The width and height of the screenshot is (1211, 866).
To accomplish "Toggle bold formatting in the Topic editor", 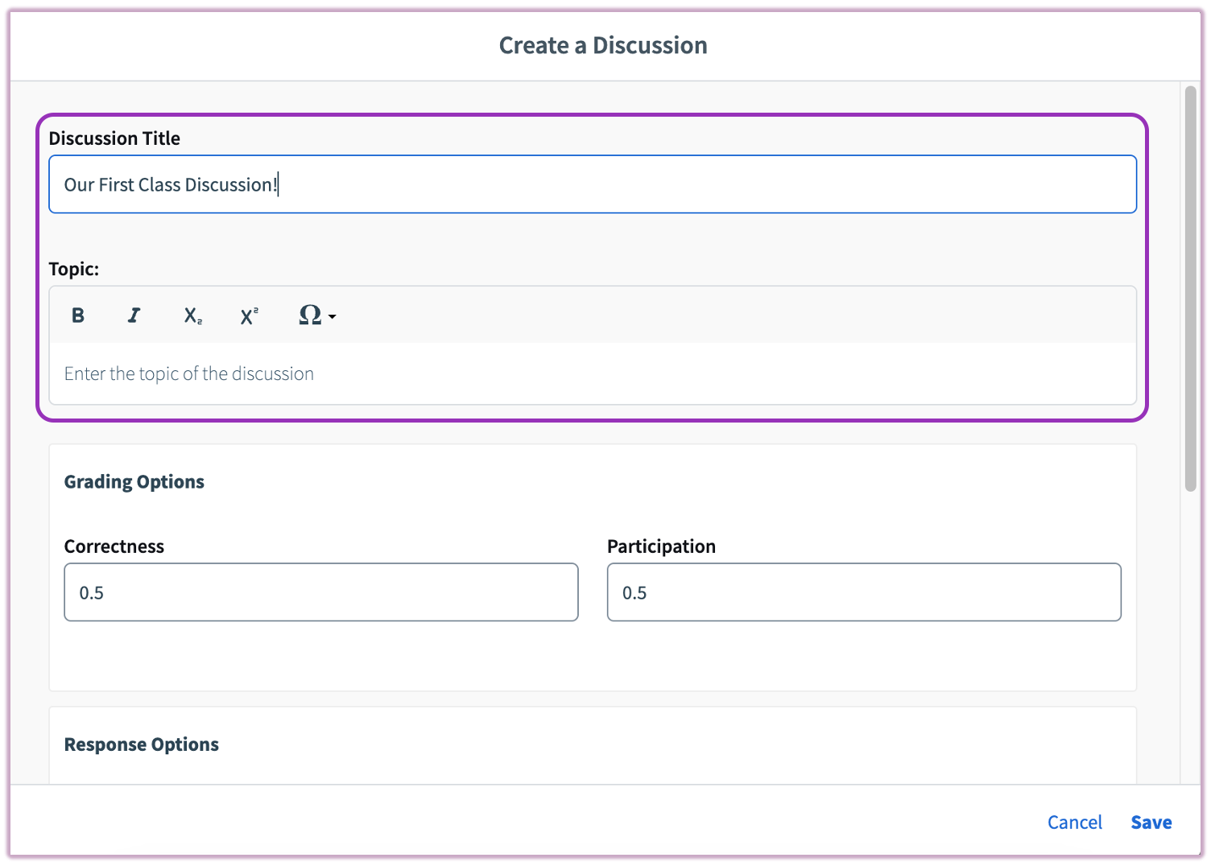I will (x=78, y=315).
